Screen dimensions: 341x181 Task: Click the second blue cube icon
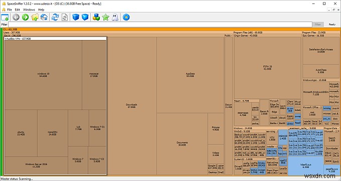tap(85, 17)
